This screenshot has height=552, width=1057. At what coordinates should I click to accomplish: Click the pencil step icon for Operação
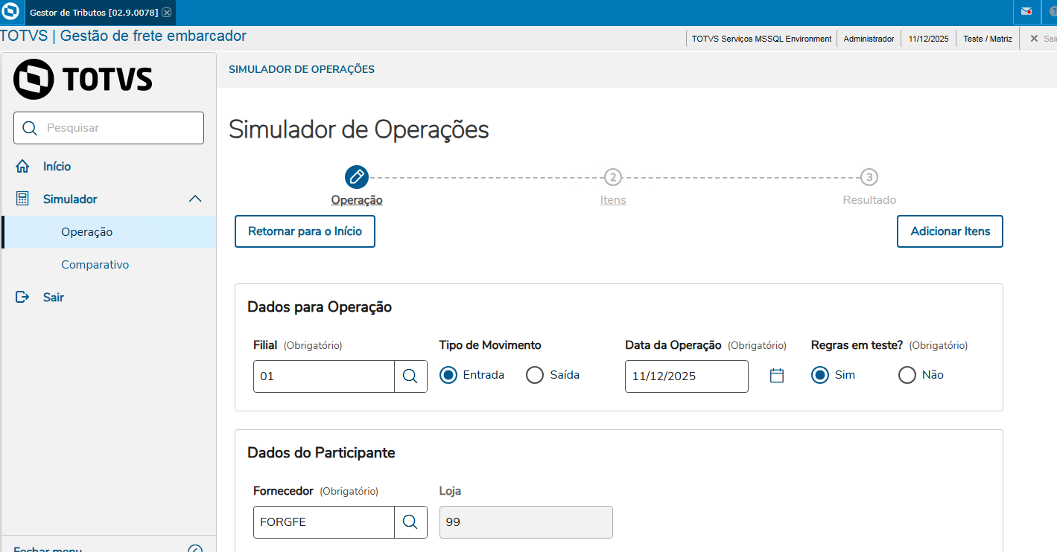pyautogui.click(x=357, y=177)
